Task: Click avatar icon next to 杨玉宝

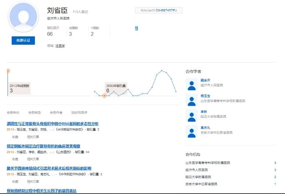Action: pyautogui.click(x=192, y=100)
